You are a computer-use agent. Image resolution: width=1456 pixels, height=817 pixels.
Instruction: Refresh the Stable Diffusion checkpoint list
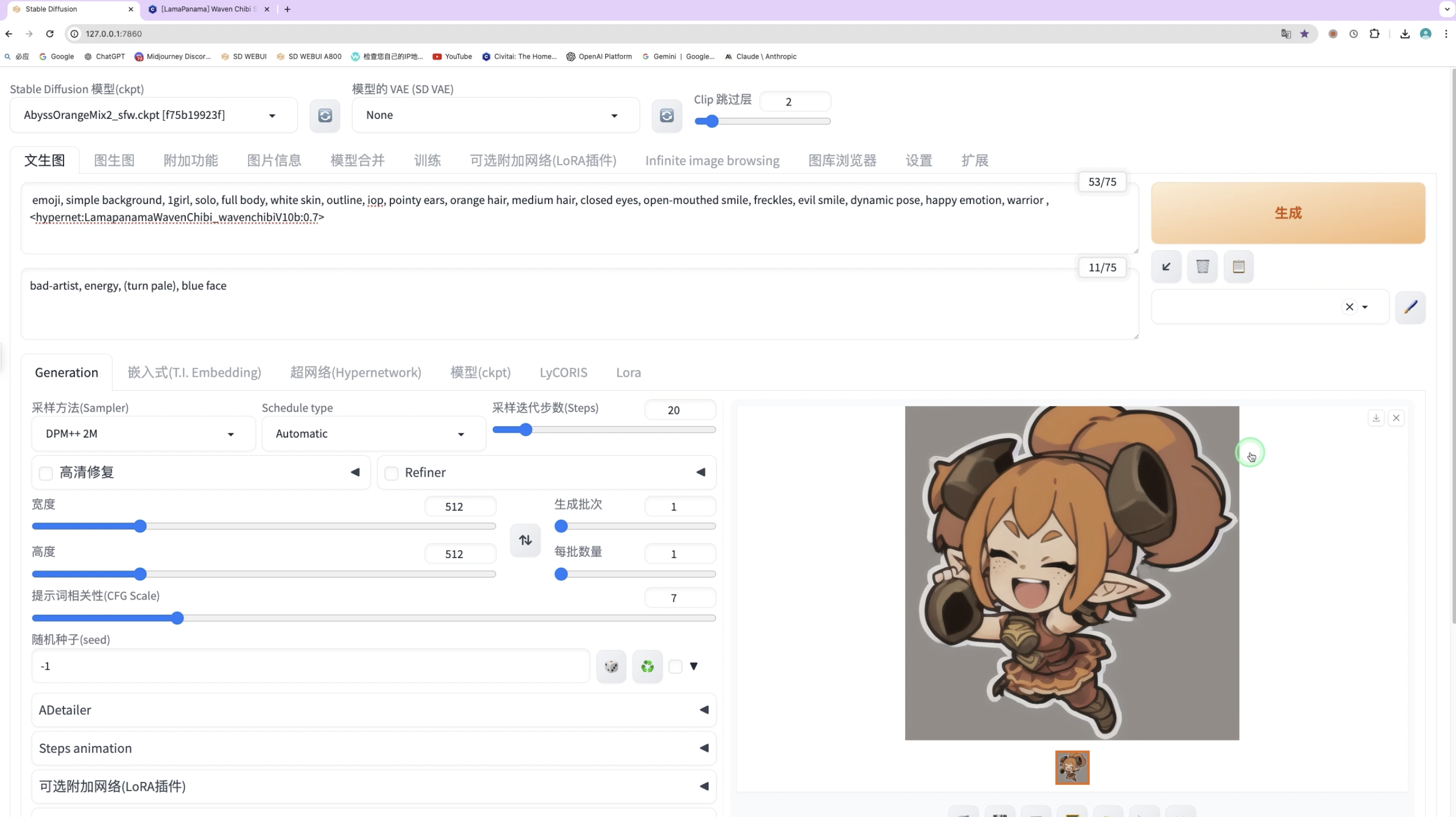pos(325,116)
